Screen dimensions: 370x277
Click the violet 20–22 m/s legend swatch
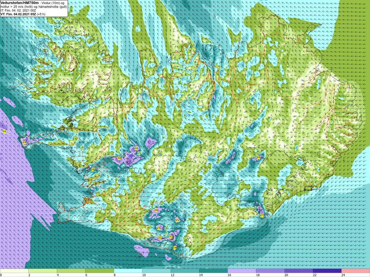(299, 271)
